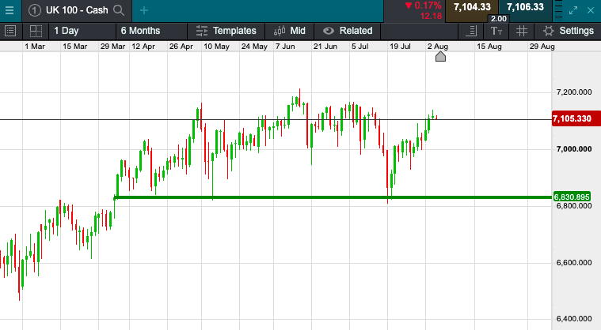Toggle the Mid price chart type
601x330 pixels.
[x=290, y=31]
